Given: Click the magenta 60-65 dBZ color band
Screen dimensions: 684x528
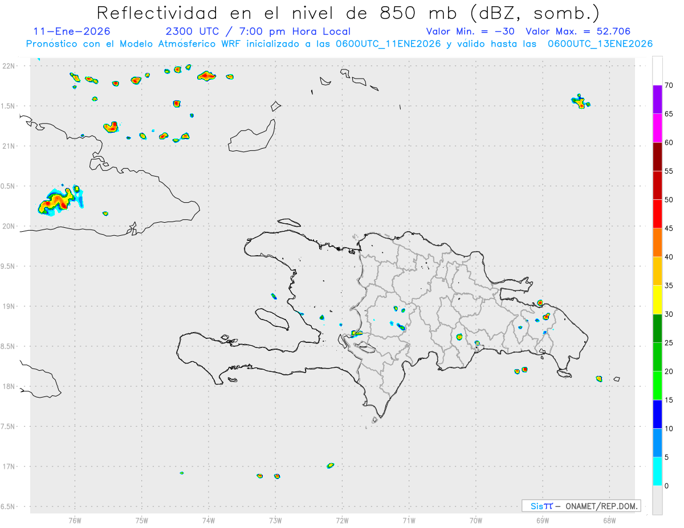Looking at the screenshot, I should [657, 128].
